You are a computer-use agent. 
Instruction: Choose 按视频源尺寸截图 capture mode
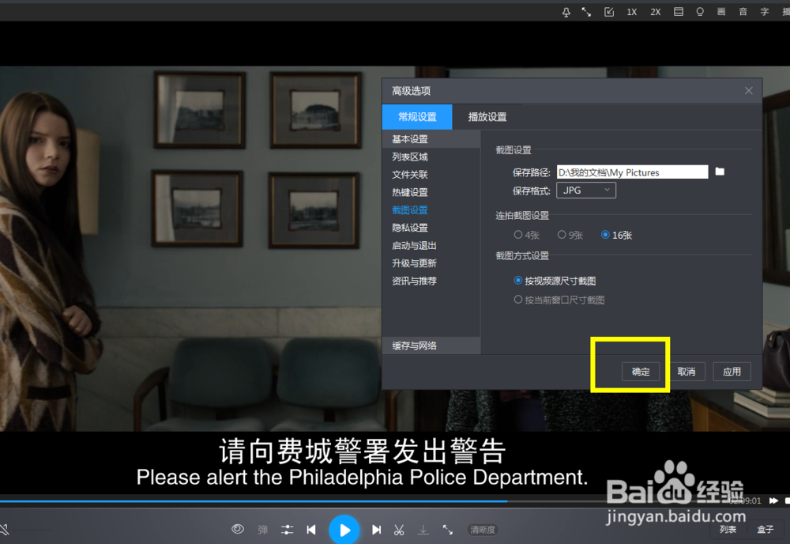(x=555, y=281)
